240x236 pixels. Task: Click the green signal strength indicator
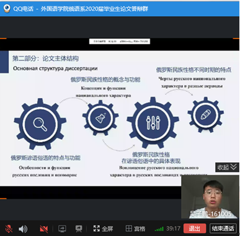pos(159,229)
